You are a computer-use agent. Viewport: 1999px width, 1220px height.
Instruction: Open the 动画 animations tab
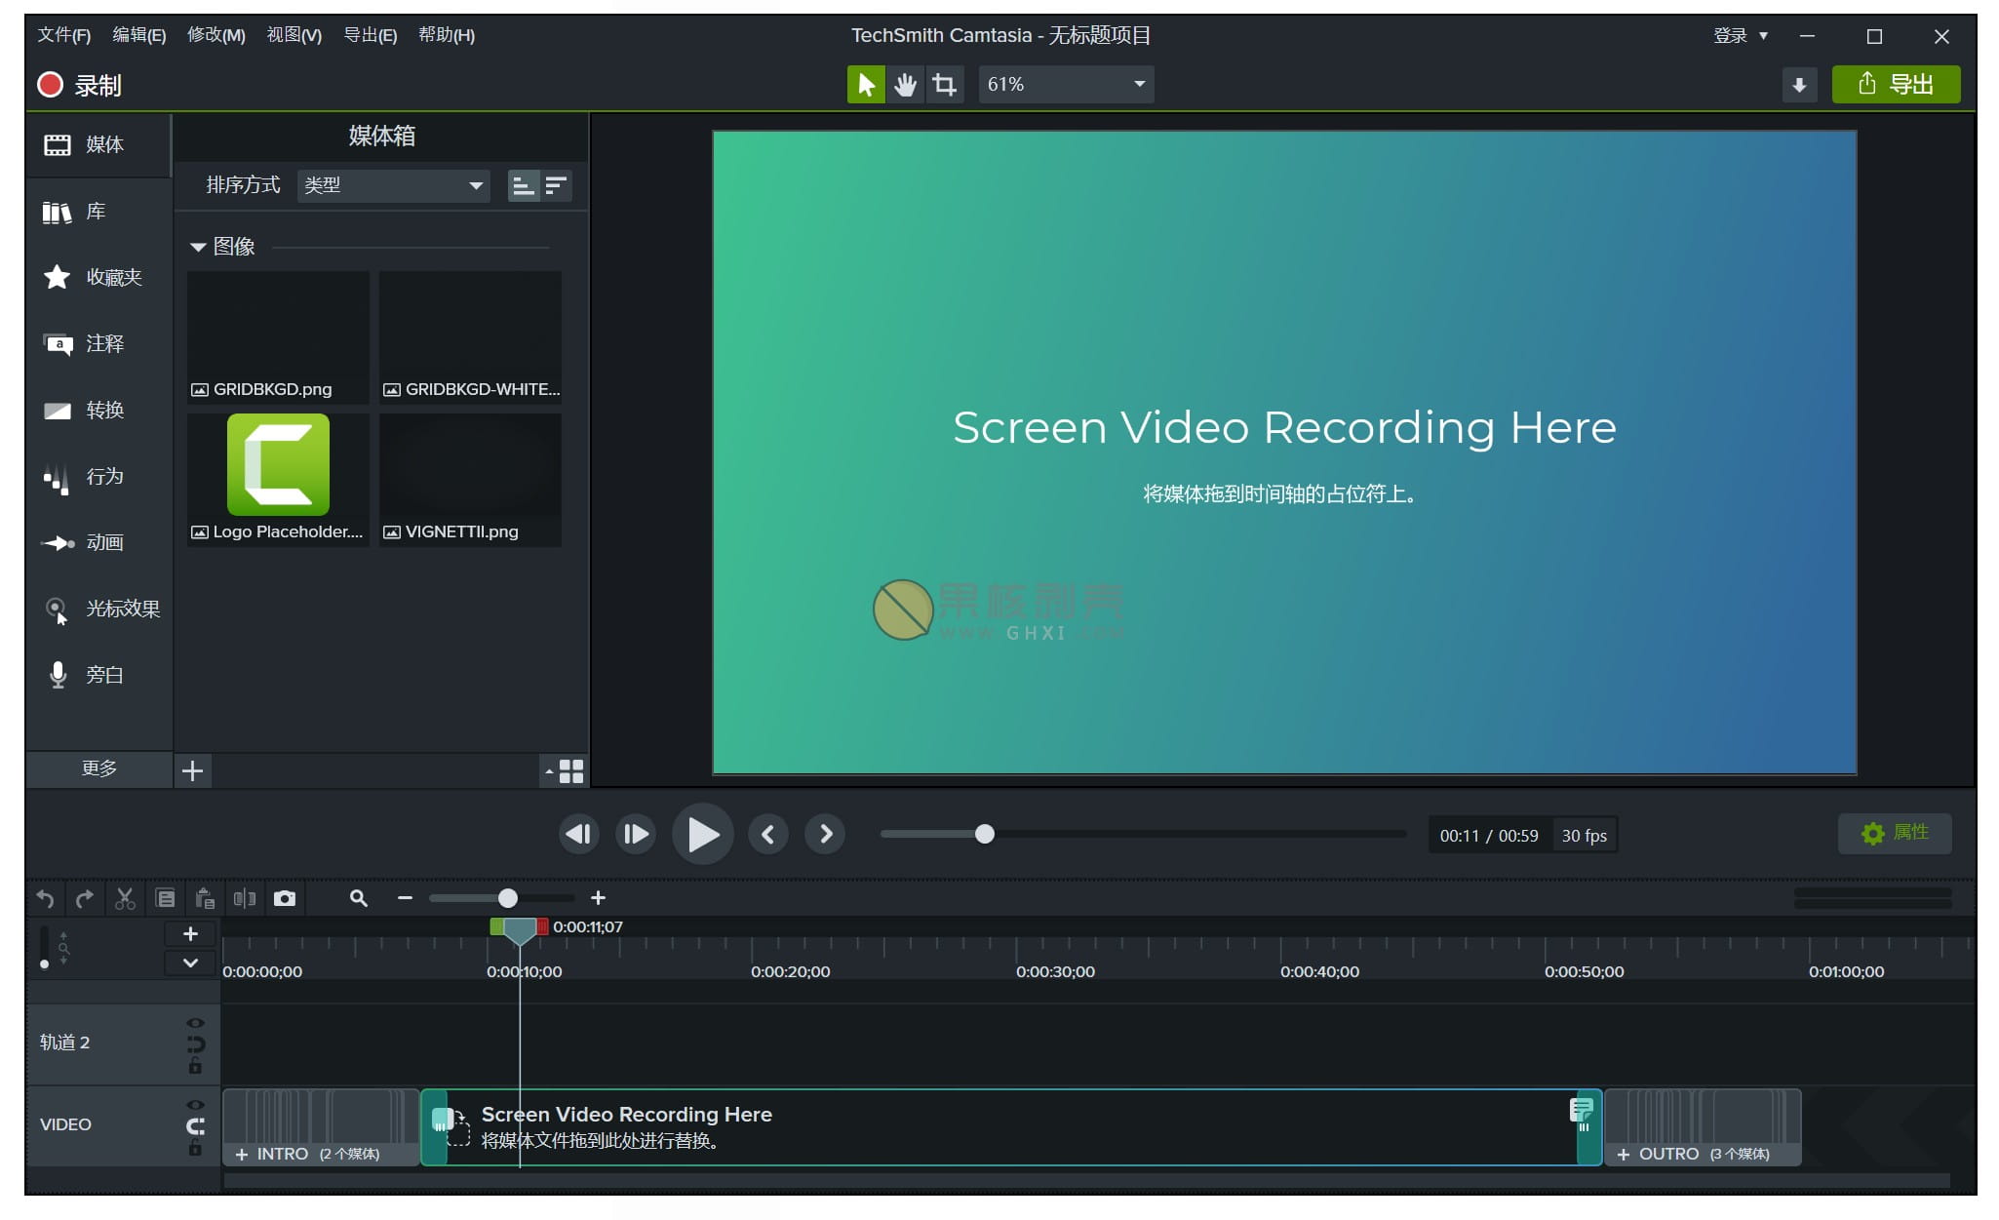[x=98, y=543]
